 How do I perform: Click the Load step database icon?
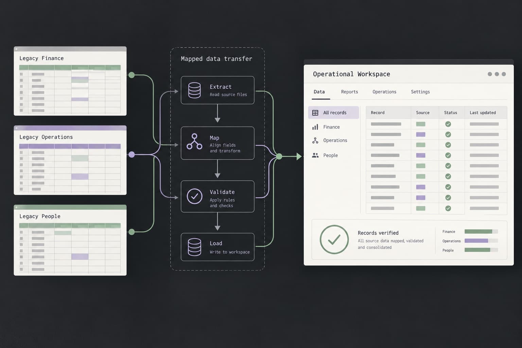pos(194,247)
